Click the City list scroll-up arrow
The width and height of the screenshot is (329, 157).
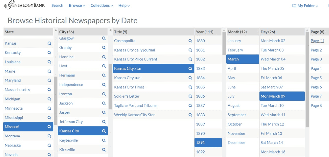tap(110, 30)
